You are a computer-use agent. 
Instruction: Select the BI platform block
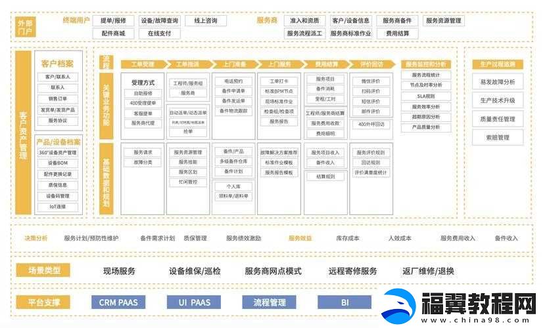coord(344,302)
